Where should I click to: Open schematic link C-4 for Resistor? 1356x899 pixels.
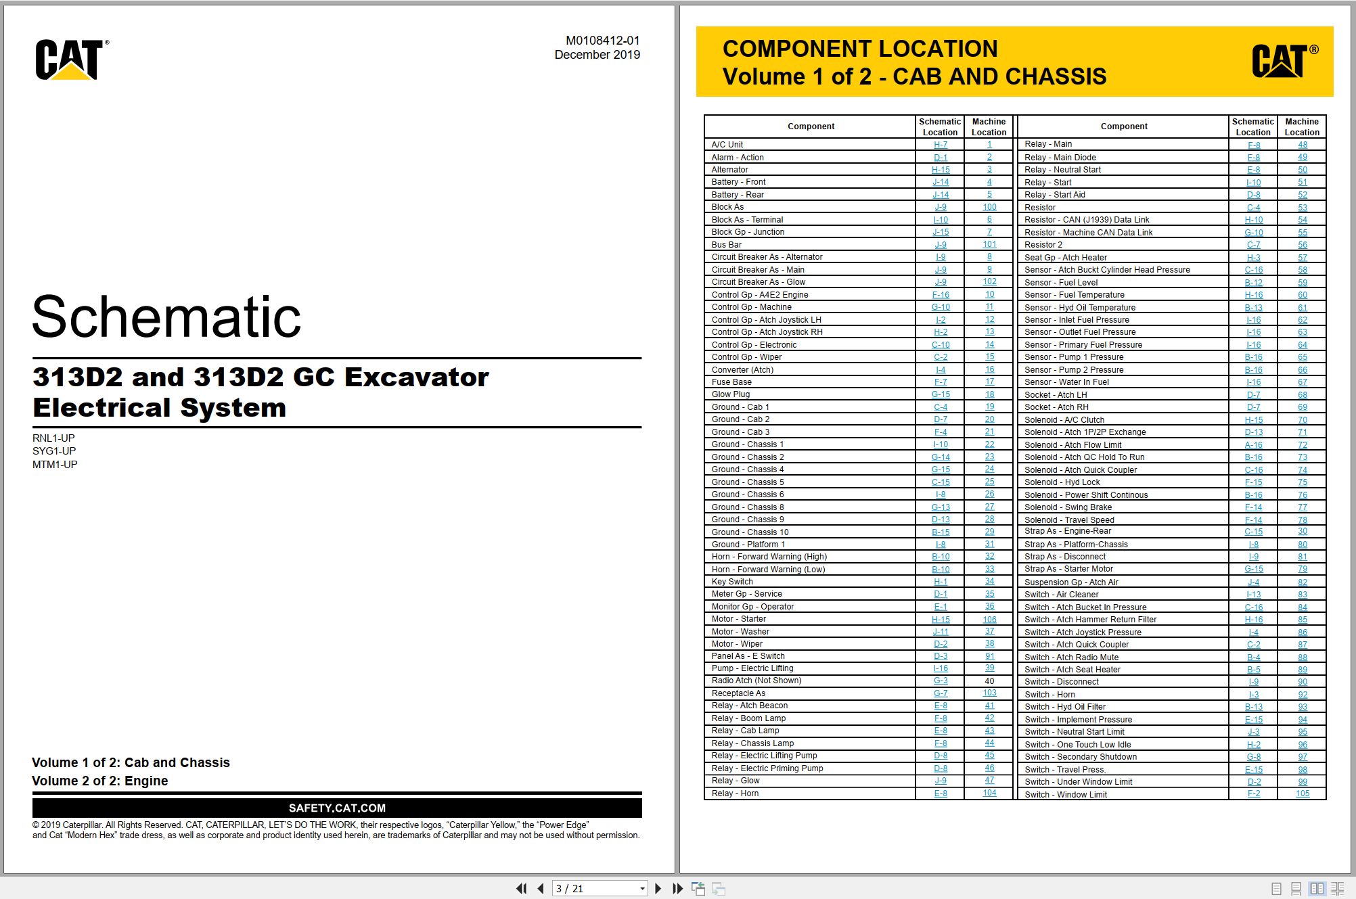tap(1253, 208)
